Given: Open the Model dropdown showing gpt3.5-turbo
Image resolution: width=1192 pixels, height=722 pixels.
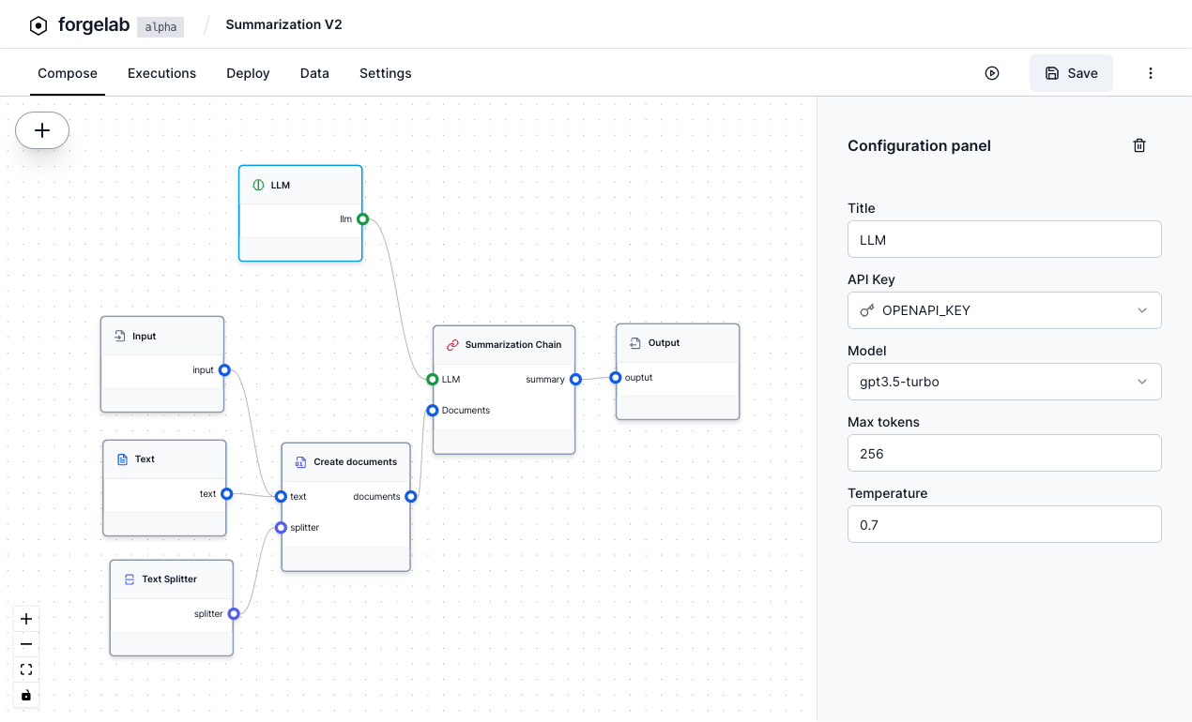Looking at the screenshot, I should pyautogui.click(x=1004, y=382).
